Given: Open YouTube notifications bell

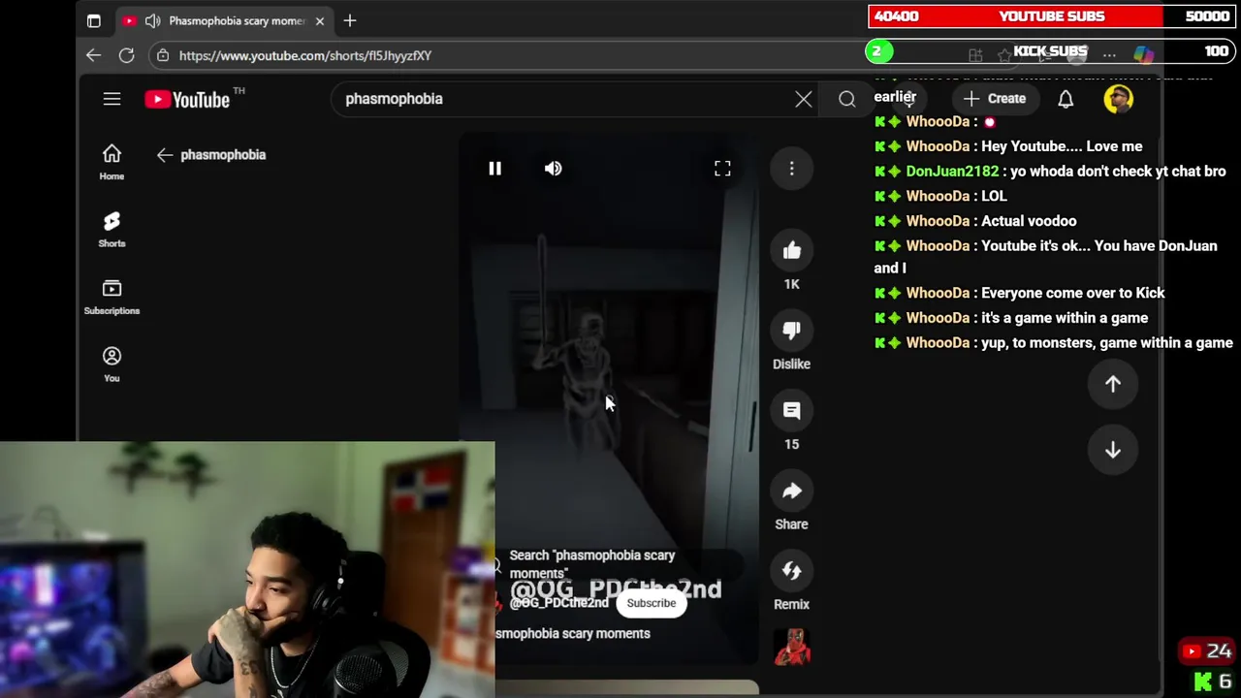Looking at the screenshot, I should pos(1066,99).
